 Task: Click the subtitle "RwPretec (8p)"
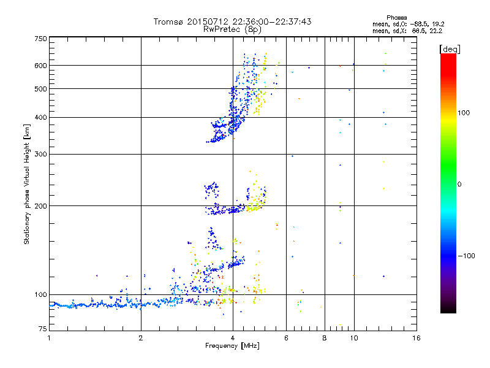coord(232,29)
